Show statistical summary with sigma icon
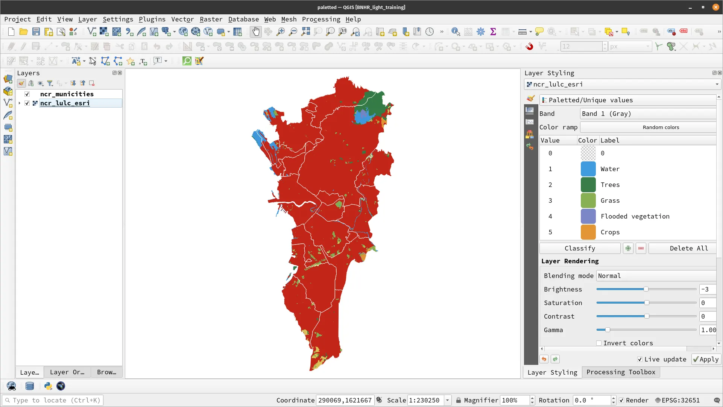This screenshot has width=723, height=407. (494, 32)
